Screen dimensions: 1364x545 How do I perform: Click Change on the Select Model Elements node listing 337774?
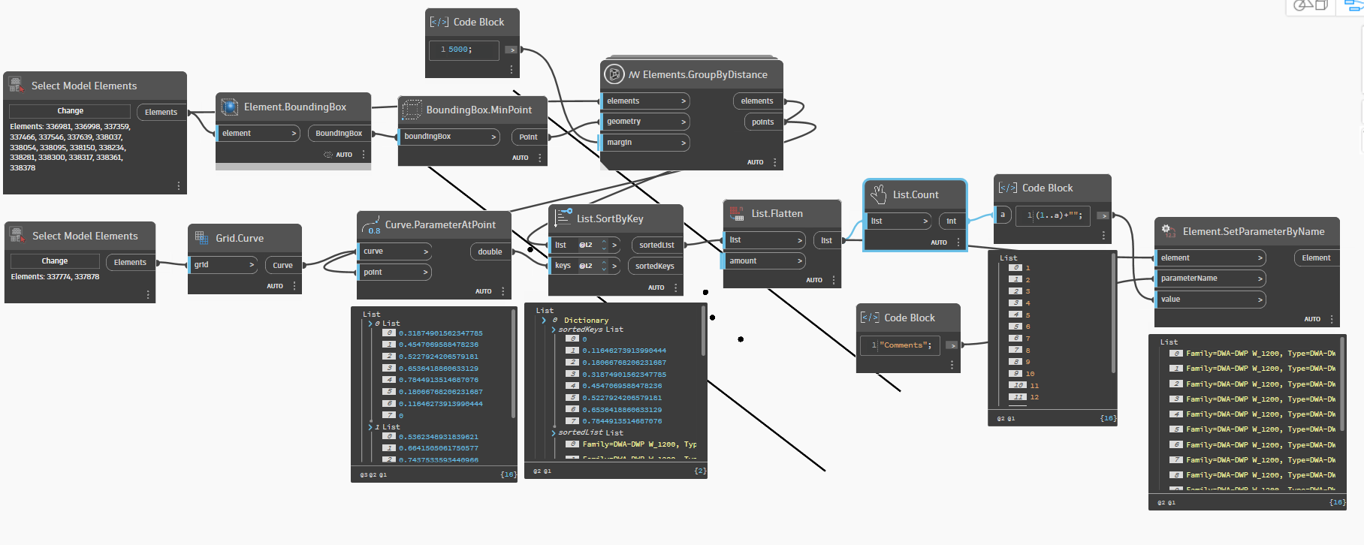[x=55, y=261]
